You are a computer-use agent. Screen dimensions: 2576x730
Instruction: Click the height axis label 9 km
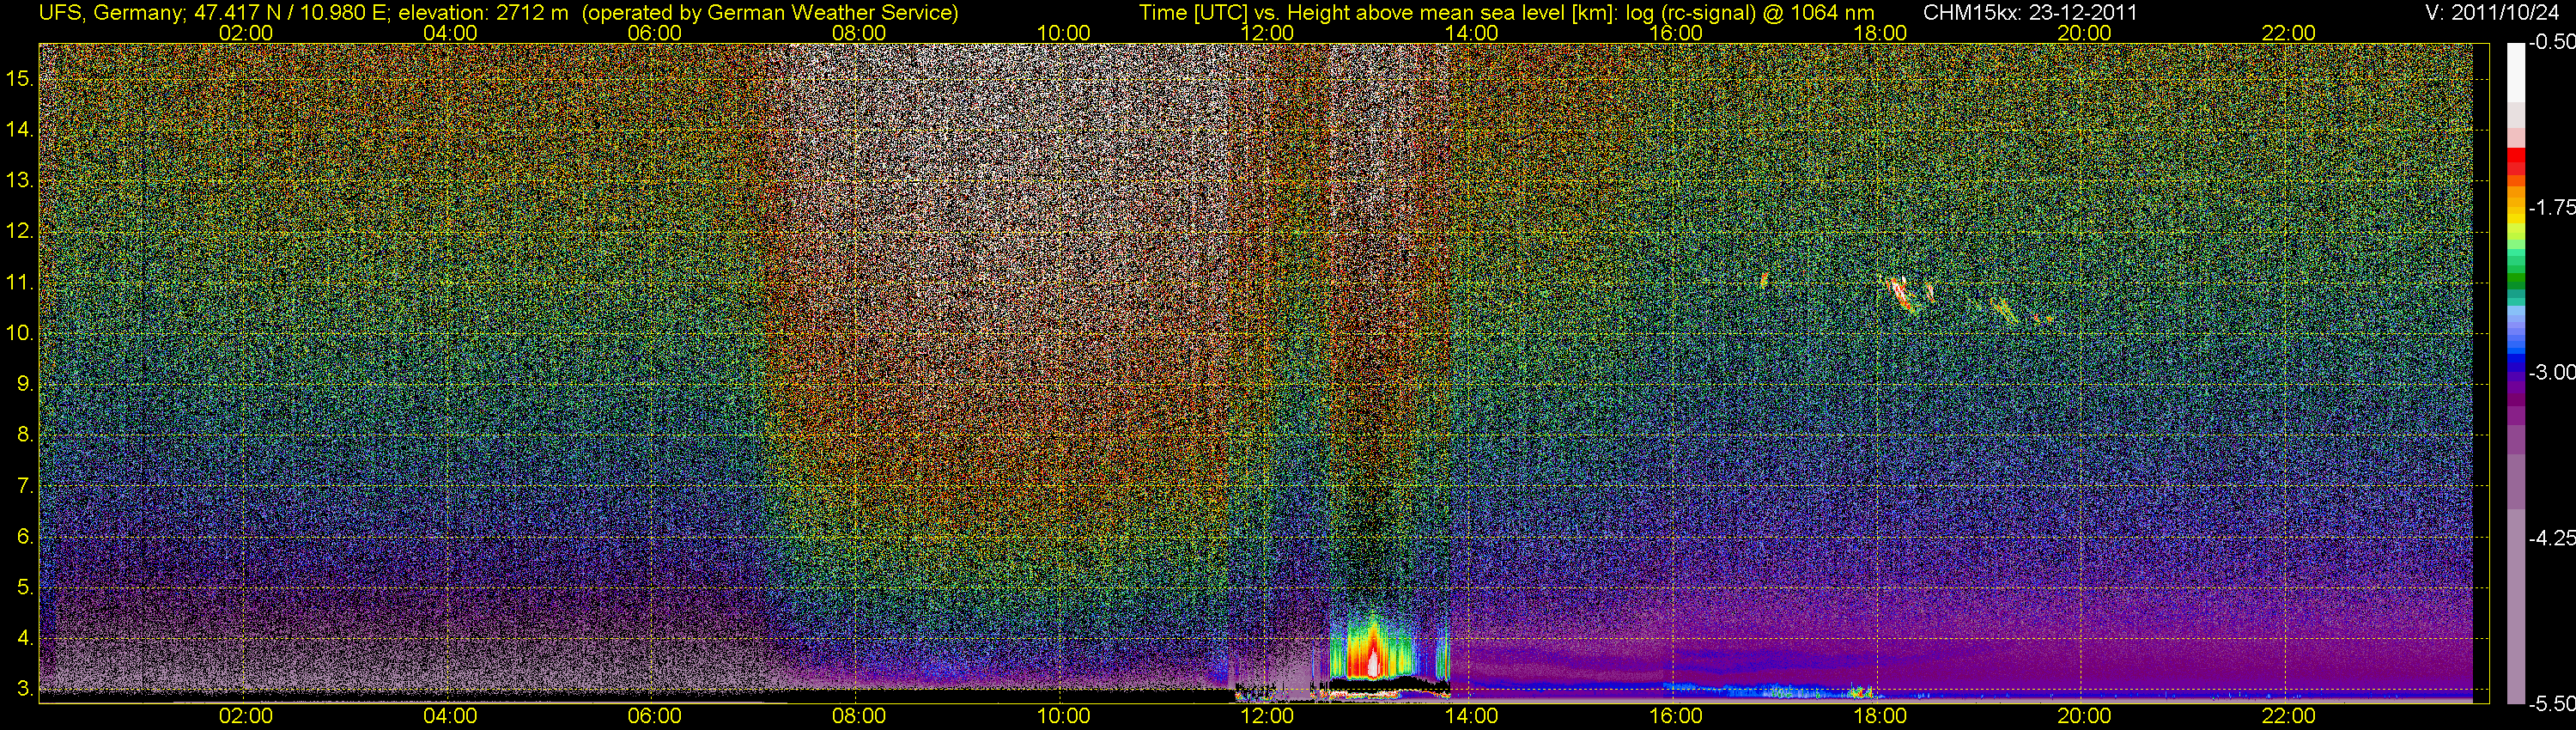click(x=25, y=384)
